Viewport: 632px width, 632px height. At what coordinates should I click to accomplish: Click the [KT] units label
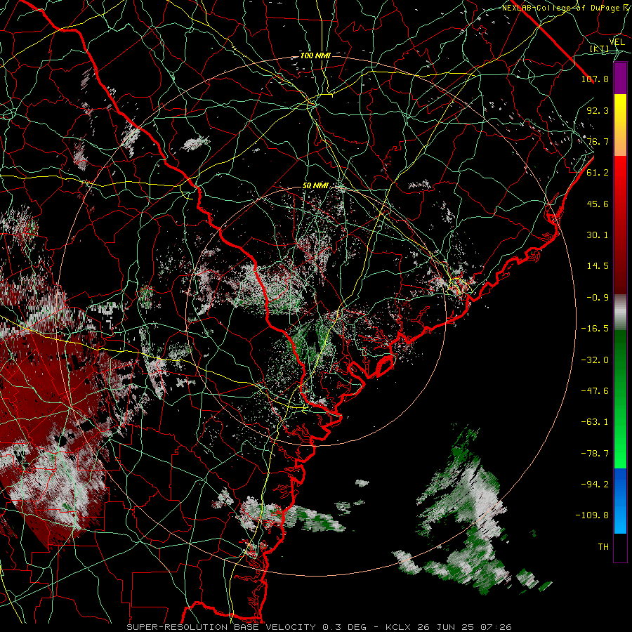click(x=600, y=48)
